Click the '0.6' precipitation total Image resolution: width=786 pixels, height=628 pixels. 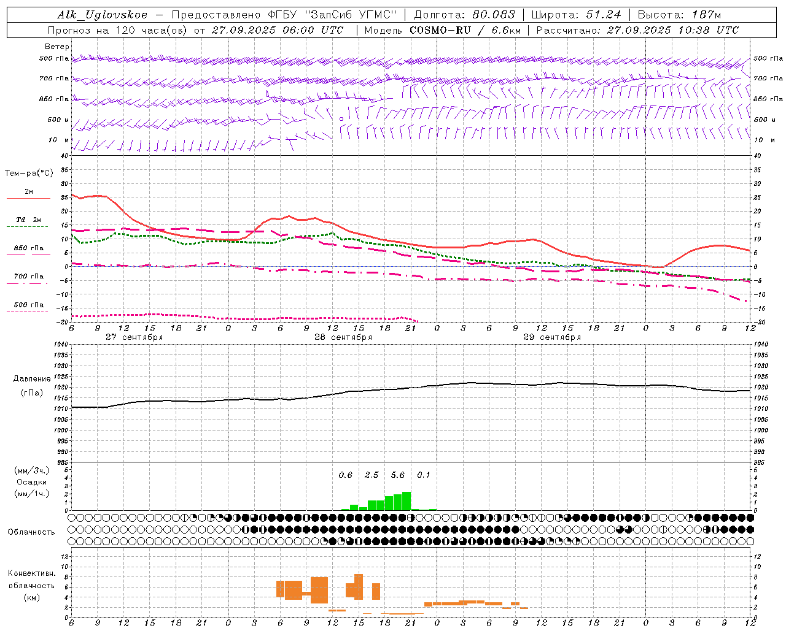tap(346, 475)
